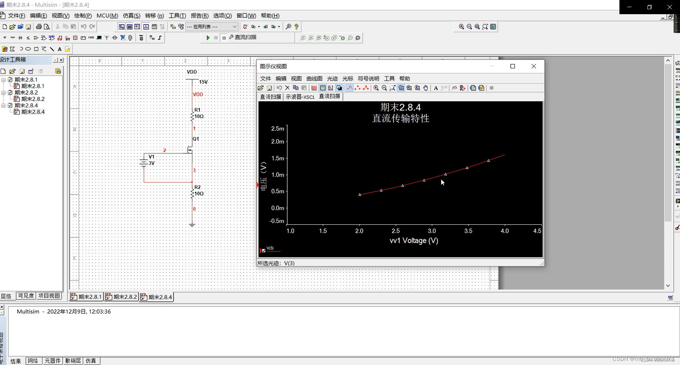Switch to the first 直流扫描 Grapher tab
The height and width of the screenshot is (365, 680).
coord(271,97)
